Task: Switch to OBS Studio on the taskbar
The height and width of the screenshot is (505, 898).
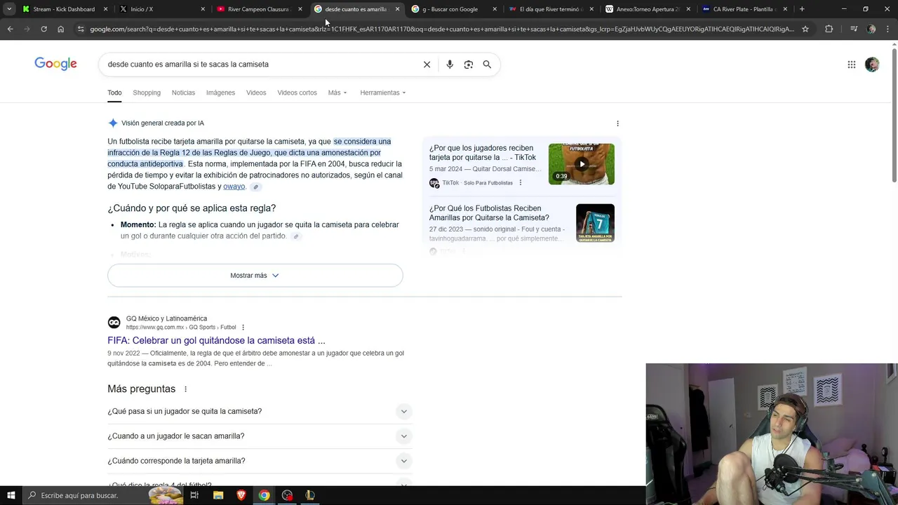Action: pyautogui.click(x=287, y=495)
